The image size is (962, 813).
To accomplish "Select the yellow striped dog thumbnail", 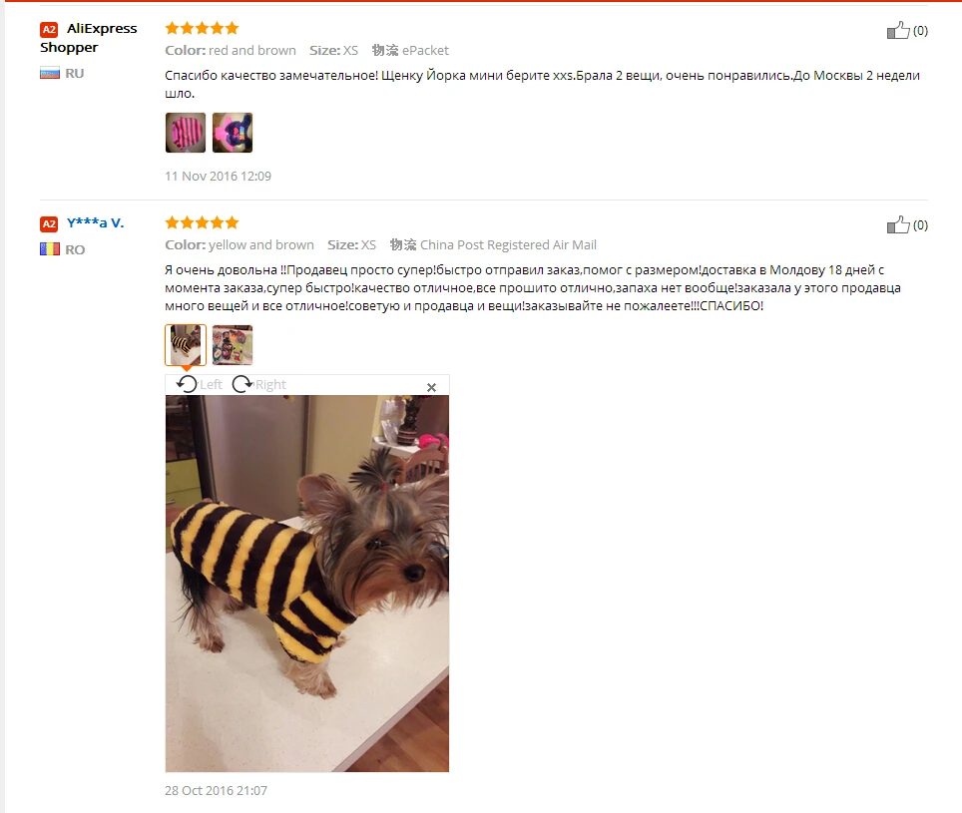I will [x=186, y=344].
